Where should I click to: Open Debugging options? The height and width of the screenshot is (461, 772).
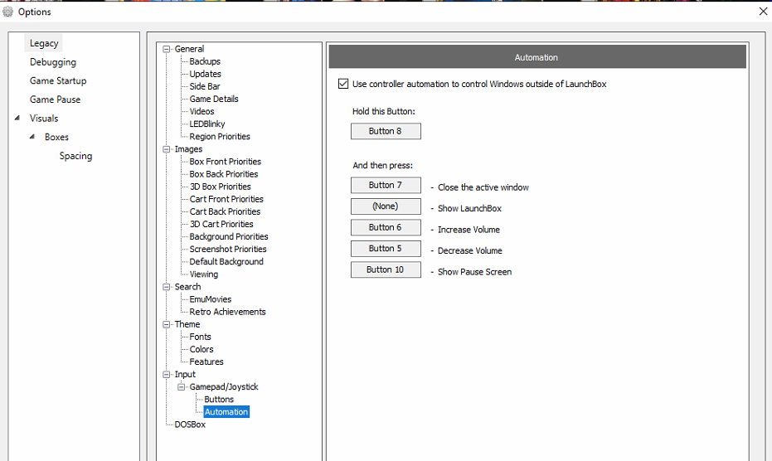click(x=53, y=62)
